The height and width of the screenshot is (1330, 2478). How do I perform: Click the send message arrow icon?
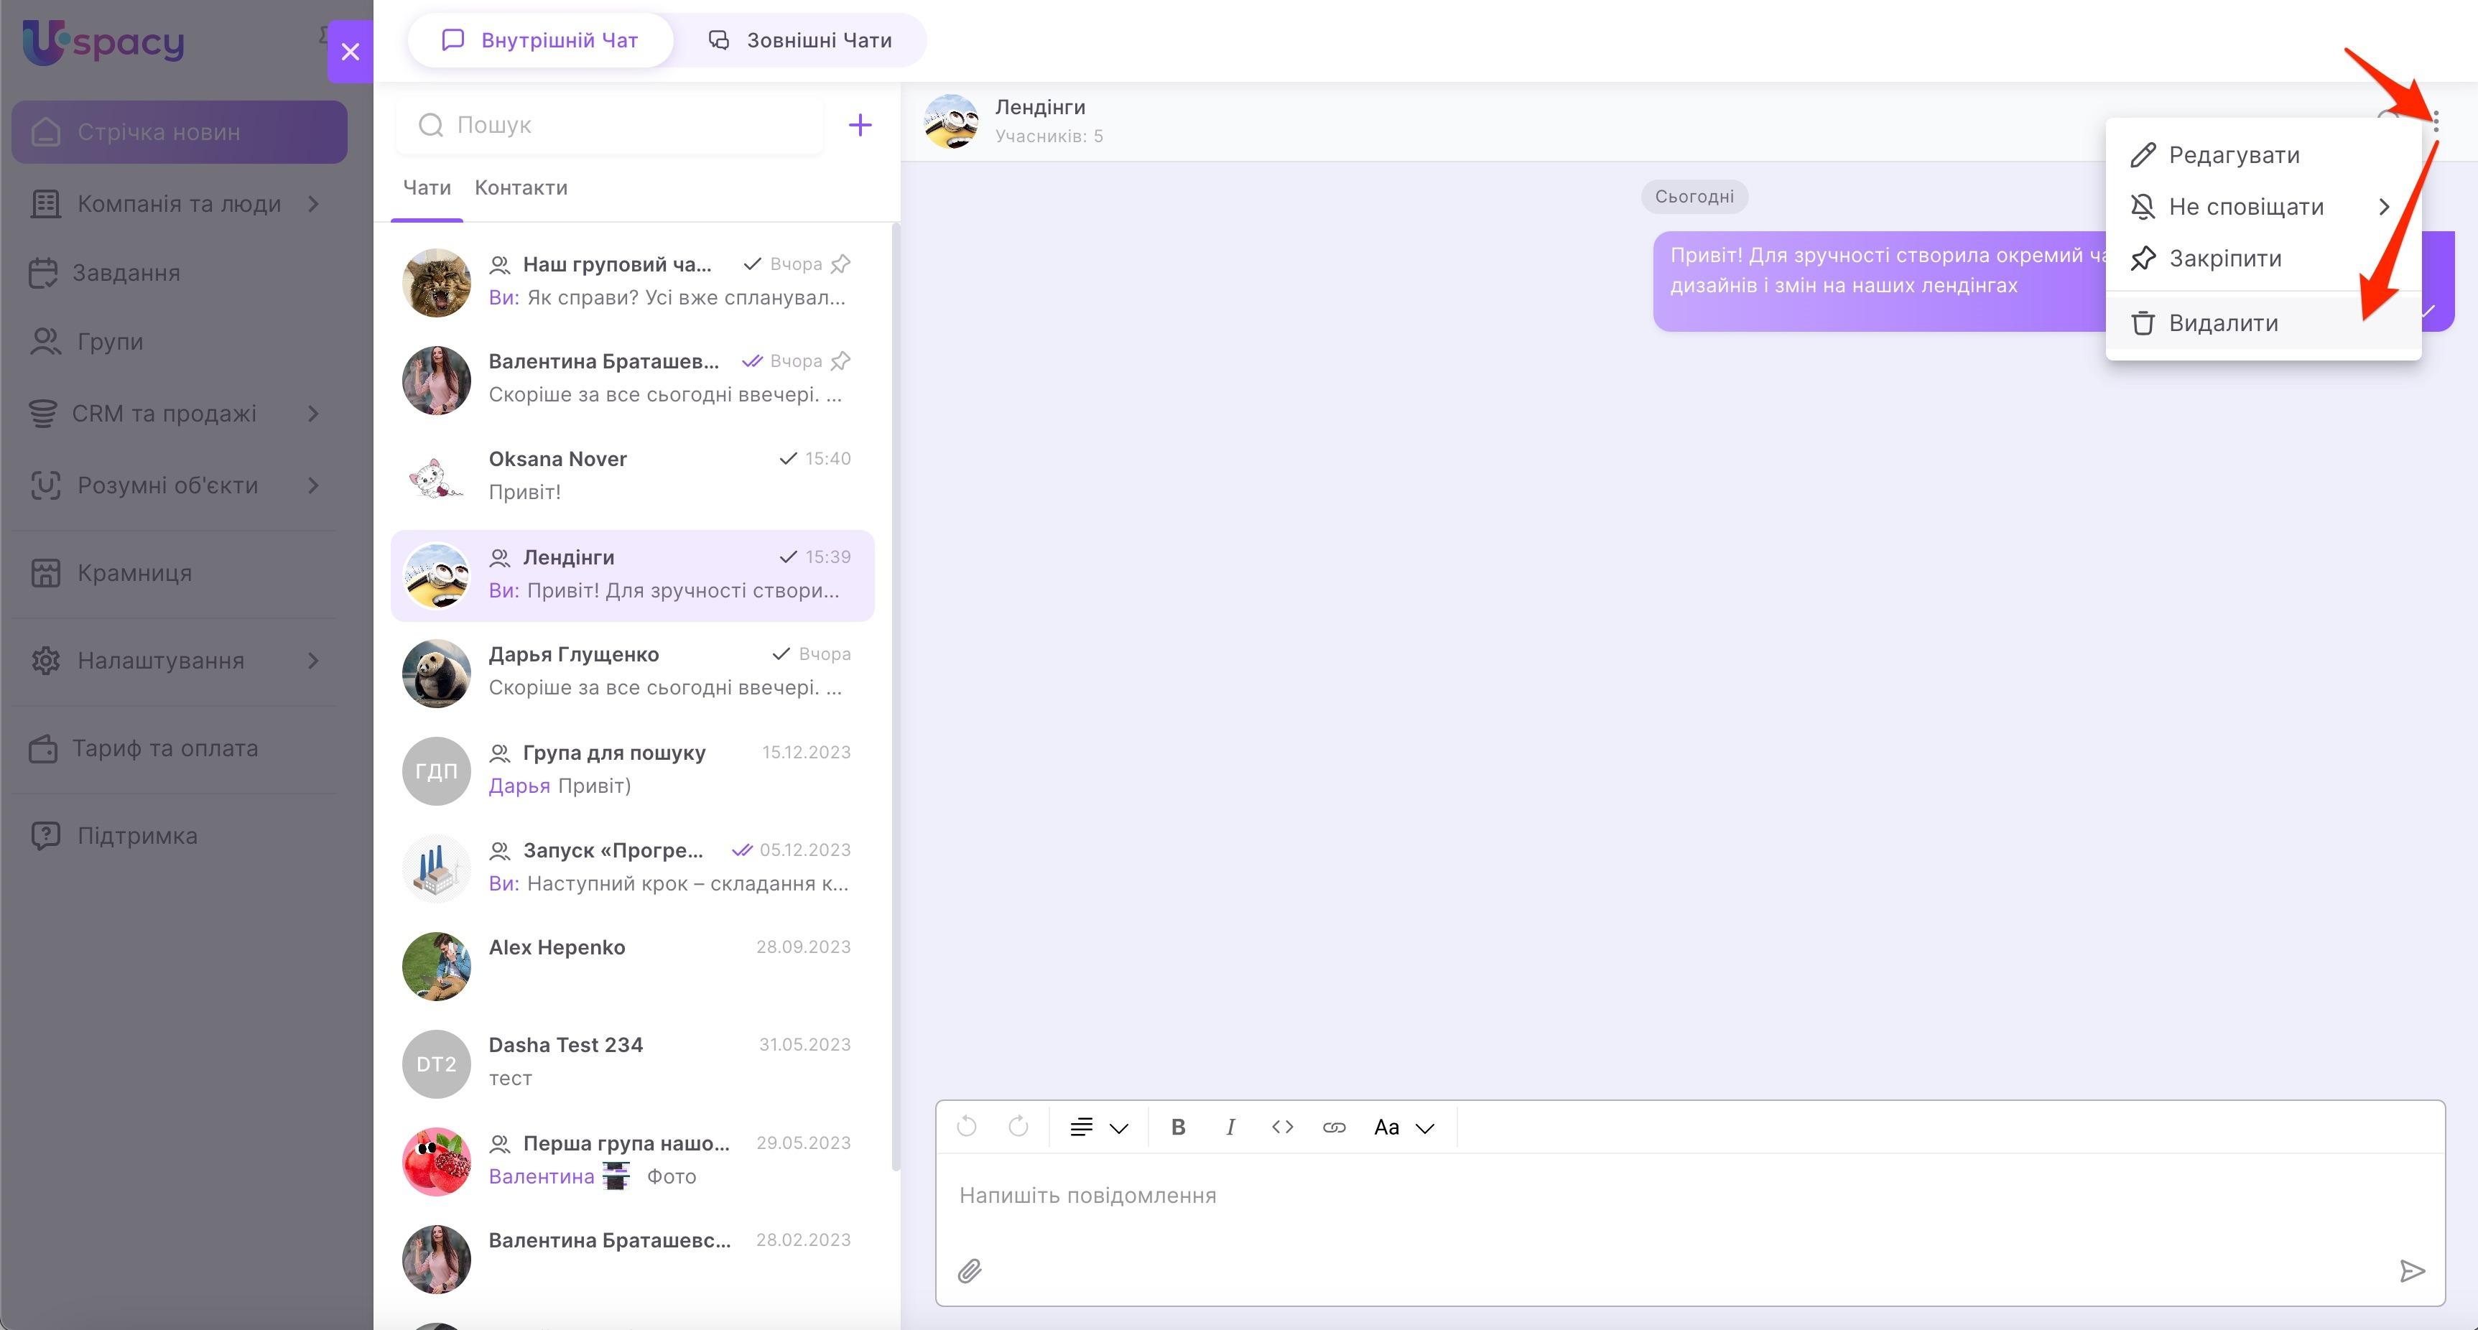(2412, 1271)
